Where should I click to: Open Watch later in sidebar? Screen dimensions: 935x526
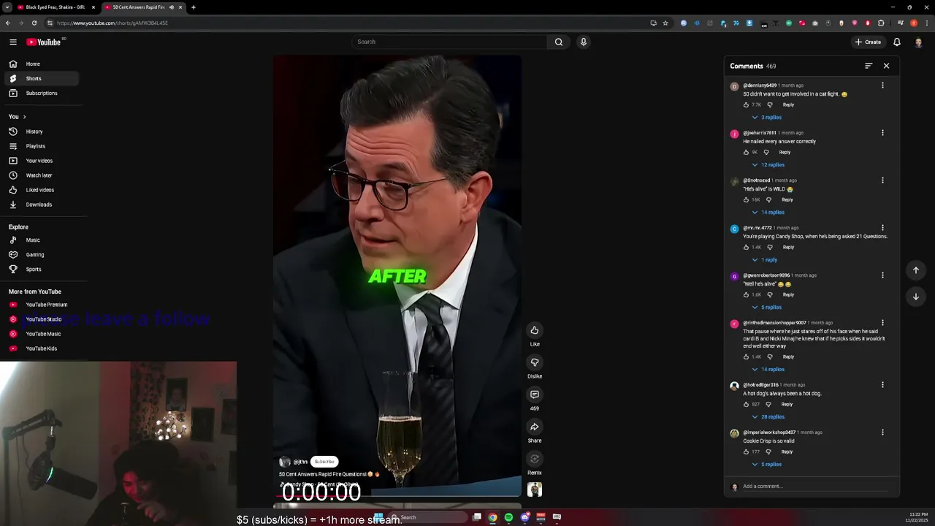(x=41, y=175)
